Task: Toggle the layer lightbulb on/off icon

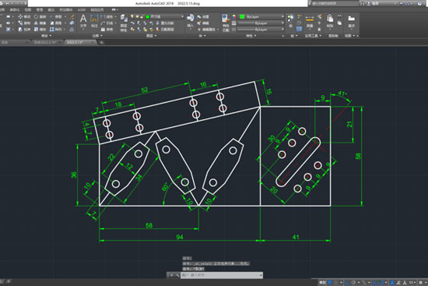Action: click(132, 16)
